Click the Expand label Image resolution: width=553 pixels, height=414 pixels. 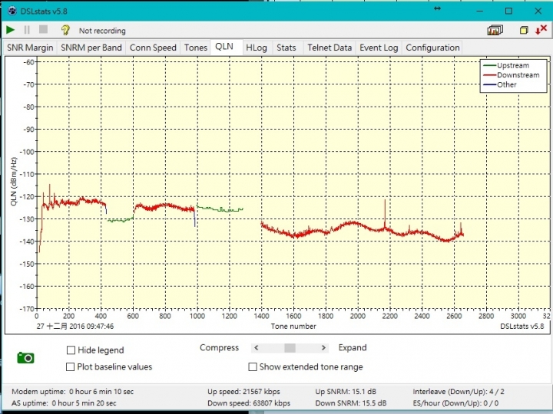[x=353, y=348]
